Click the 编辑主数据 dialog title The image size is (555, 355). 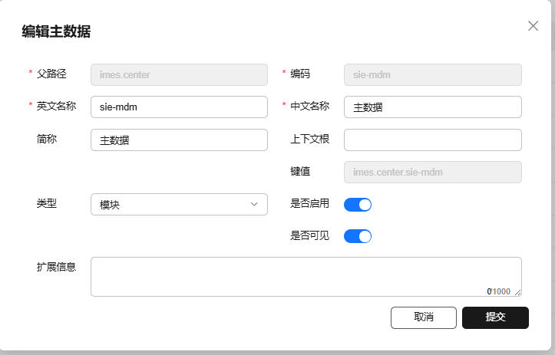(56, 31)
